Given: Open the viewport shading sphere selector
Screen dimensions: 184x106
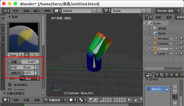Looking at the screenshot, I should tap(72, 100).
